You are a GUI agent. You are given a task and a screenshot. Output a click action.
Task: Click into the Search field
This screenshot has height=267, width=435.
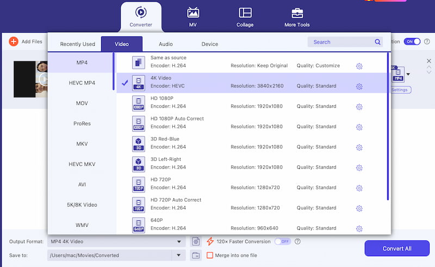tap(341, 42)
